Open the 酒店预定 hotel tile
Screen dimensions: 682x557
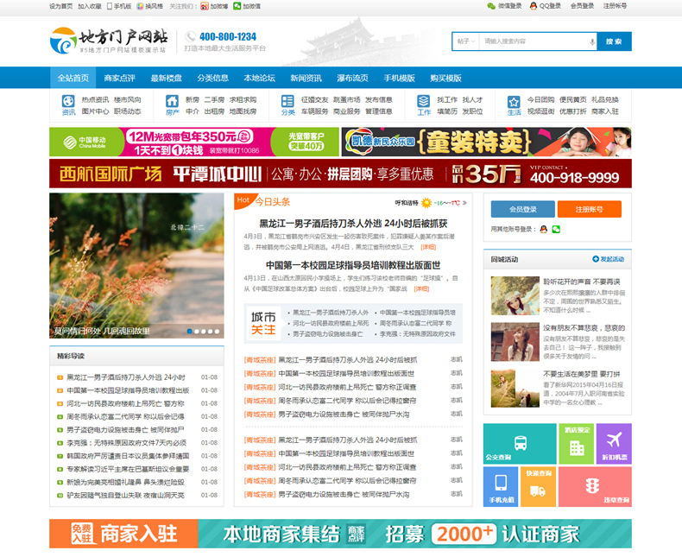pyautogui.click(x=577, y=443)
